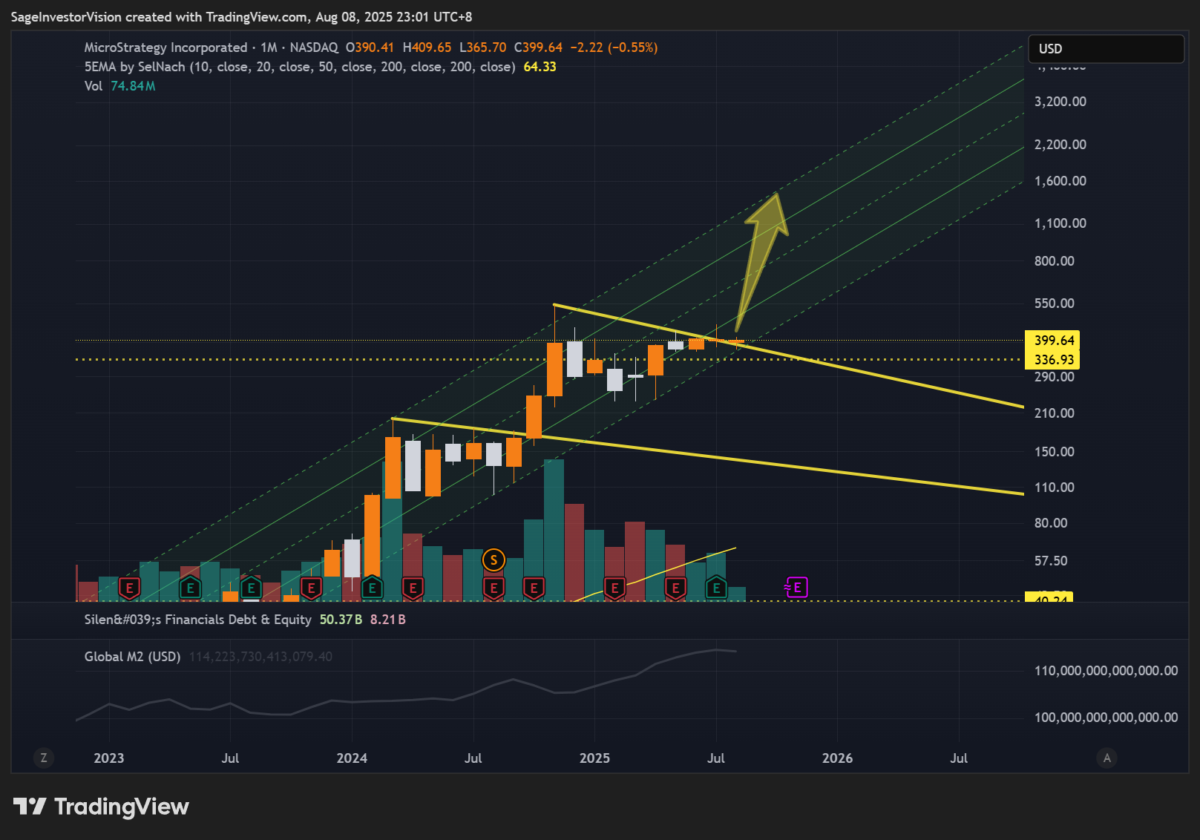Open the USD currency selector

tap(1106, 49)
